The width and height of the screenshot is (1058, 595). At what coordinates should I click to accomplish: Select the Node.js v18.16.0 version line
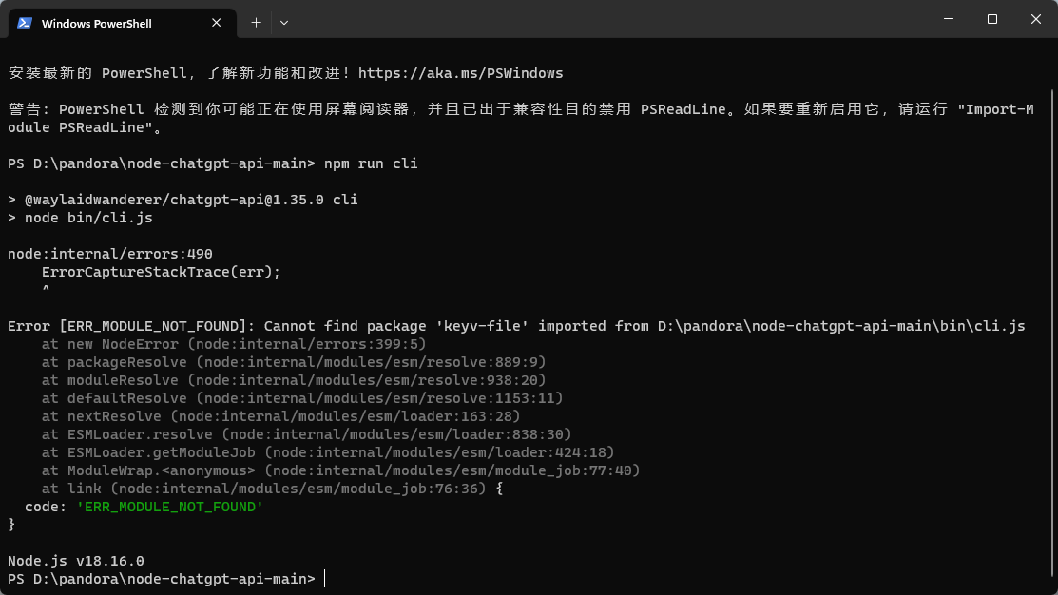pyautogui.click(x=74, y=560)
